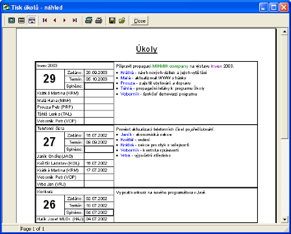Click Page 1 of 1 status text
This screenshot has height=234, width=291.
point(32,229)
